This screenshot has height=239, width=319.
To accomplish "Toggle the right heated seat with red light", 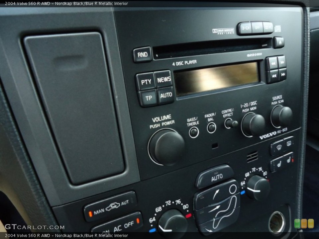I will (289, 160).
